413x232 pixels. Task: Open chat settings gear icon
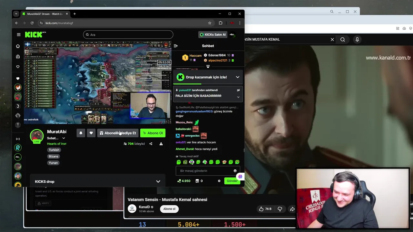click(219, 181)
